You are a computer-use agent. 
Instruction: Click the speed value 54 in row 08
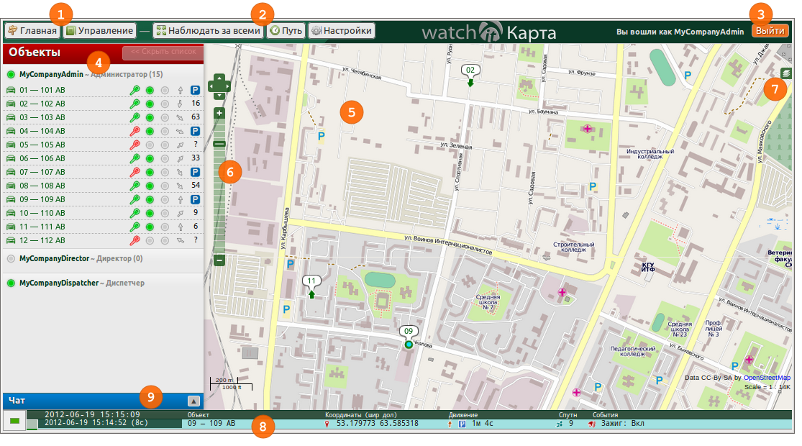point(196,185)
